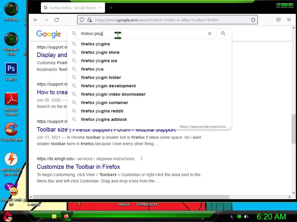Expand hidden tray icons arrow

pyautogui.click(x=231, y=217)
